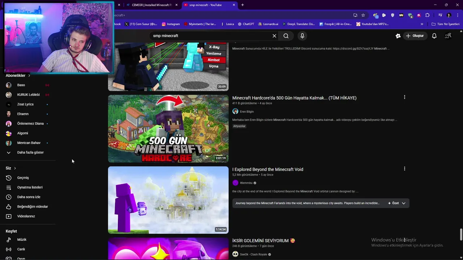Click the page vertical scrollbar thumb
Screen dimensions: 463x260
461,234
